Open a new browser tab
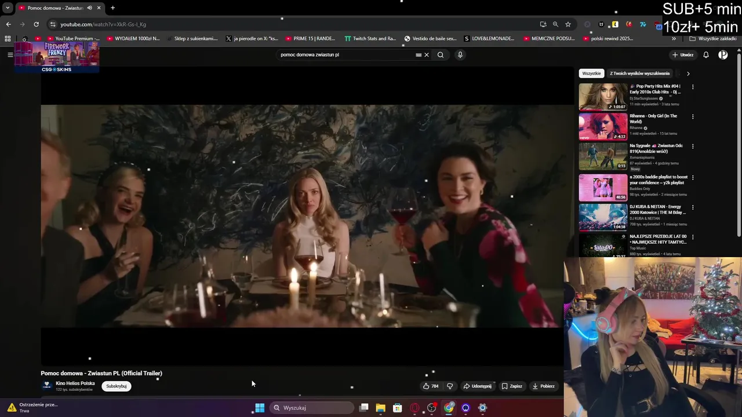 pyautogui.click(x=112, y=8)
